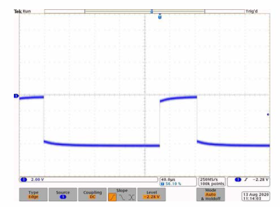
Task: Select the falling edge slope icon
Action: point(122,197)
